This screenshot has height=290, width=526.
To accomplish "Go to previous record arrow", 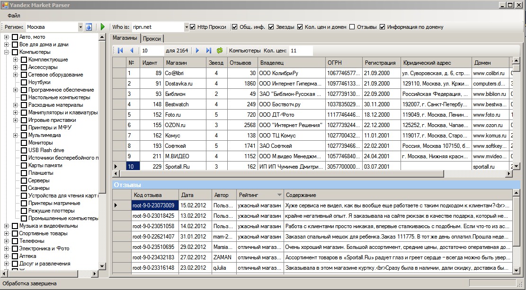I will point(132,51).
